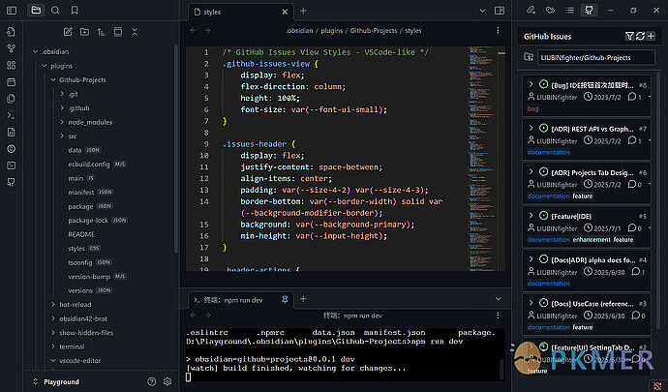Navigate back in the styles editor
Screen dimensions: 668x392
[193, 30]
